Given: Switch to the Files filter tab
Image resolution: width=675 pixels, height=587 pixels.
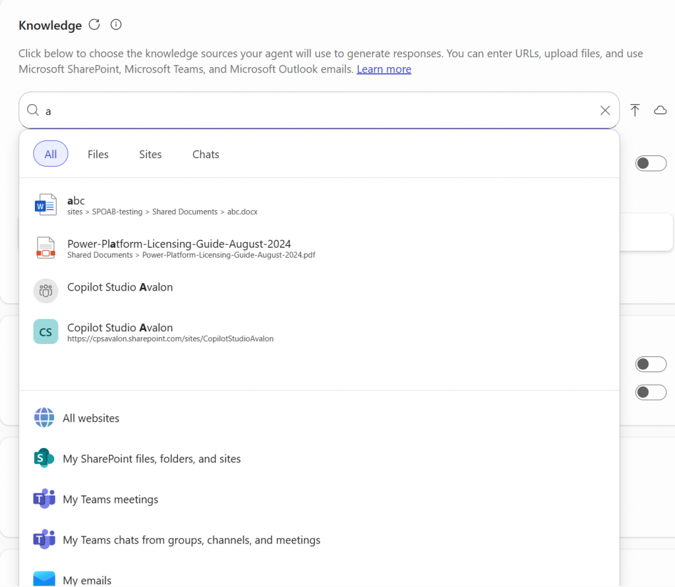Looking at the screenshot, I should tap(98, 154).
